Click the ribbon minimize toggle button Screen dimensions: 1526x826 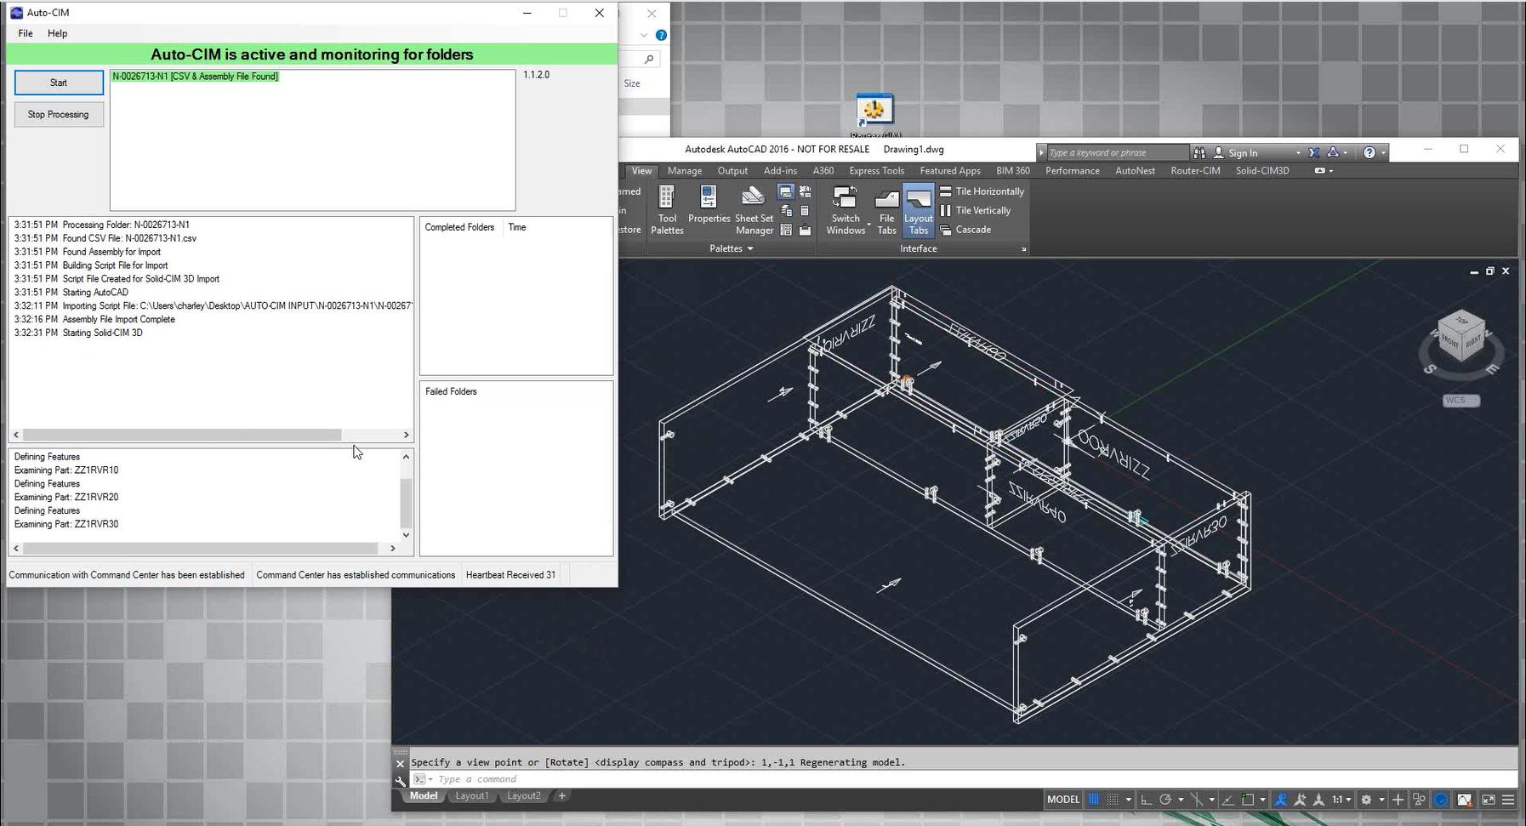tap(1320, 171)
